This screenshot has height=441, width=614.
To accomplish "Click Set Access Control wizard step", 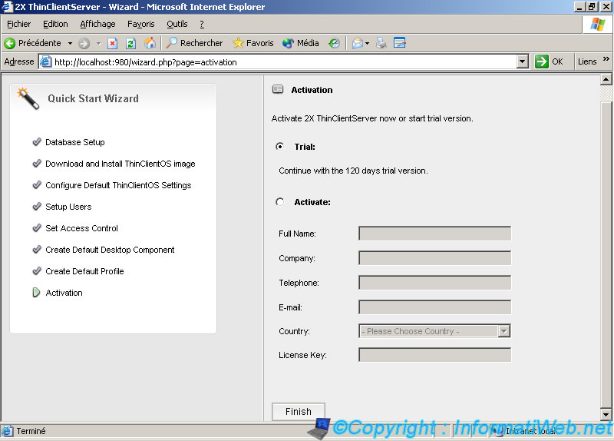I will [81, 228].
